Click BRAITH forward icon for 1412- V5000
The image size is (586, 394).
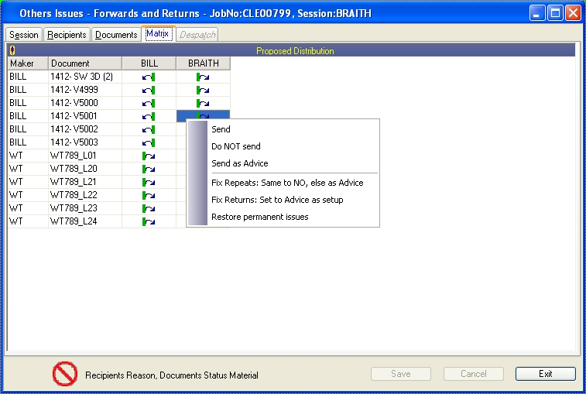pos(203,103)
